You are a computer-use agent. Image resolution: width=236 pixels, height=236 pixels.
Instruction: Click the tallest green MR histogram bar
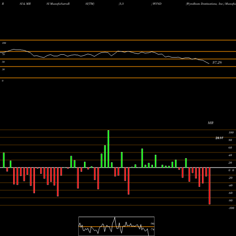pos(109,149)
